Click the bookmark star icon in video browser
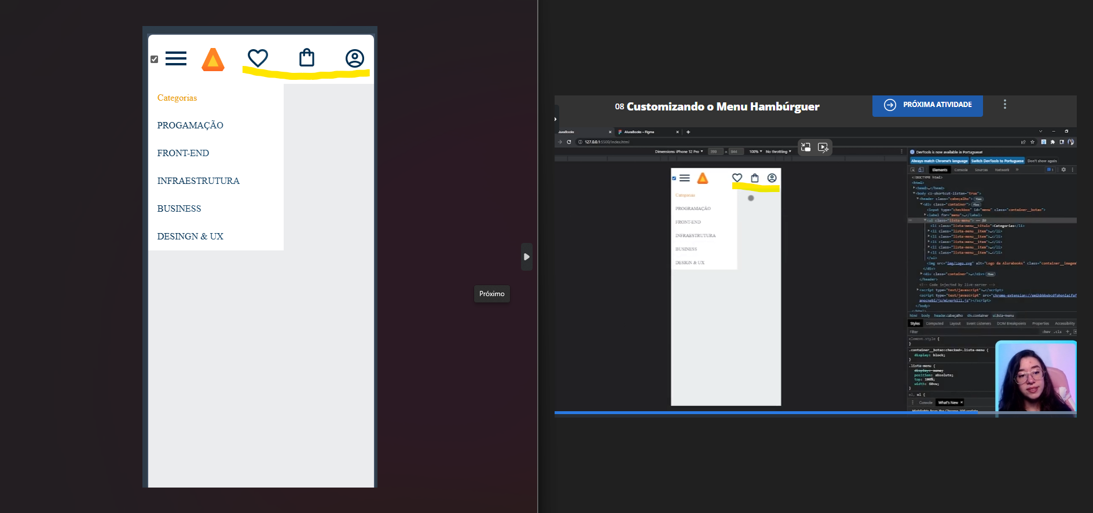1093x513 pixels. click(x=1032, y=142)
